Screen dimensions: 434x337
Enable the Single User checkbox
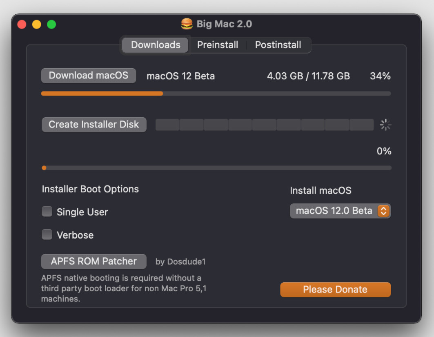tap(47, 212)
